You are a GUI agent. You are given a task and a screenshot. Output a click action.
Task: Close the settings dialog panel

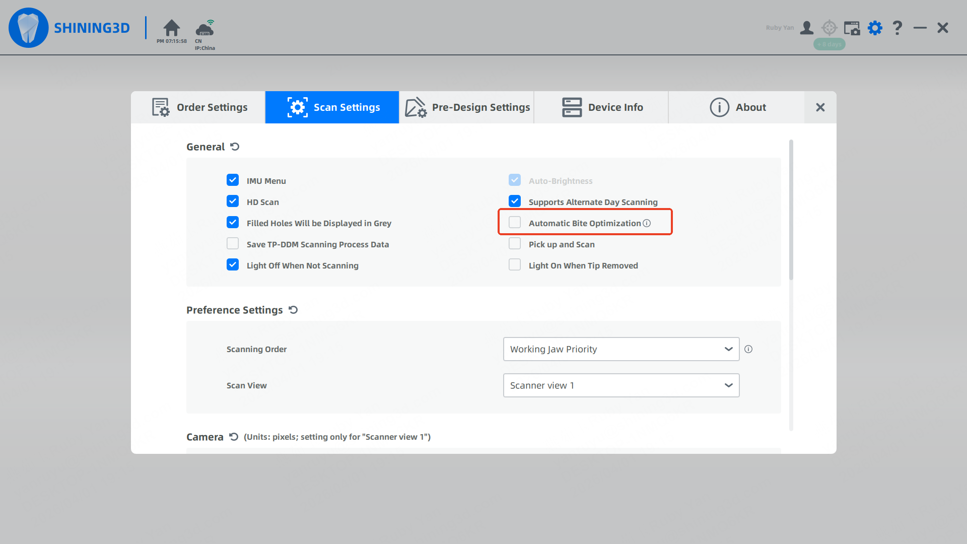820,107
